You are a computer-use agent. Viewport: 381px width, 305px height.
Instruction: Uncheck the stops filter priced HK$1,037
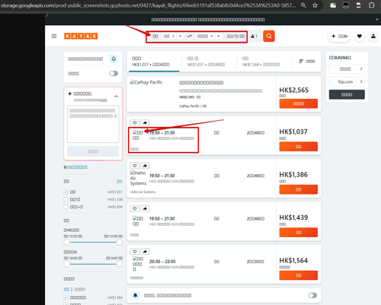[x=66, y=192]
